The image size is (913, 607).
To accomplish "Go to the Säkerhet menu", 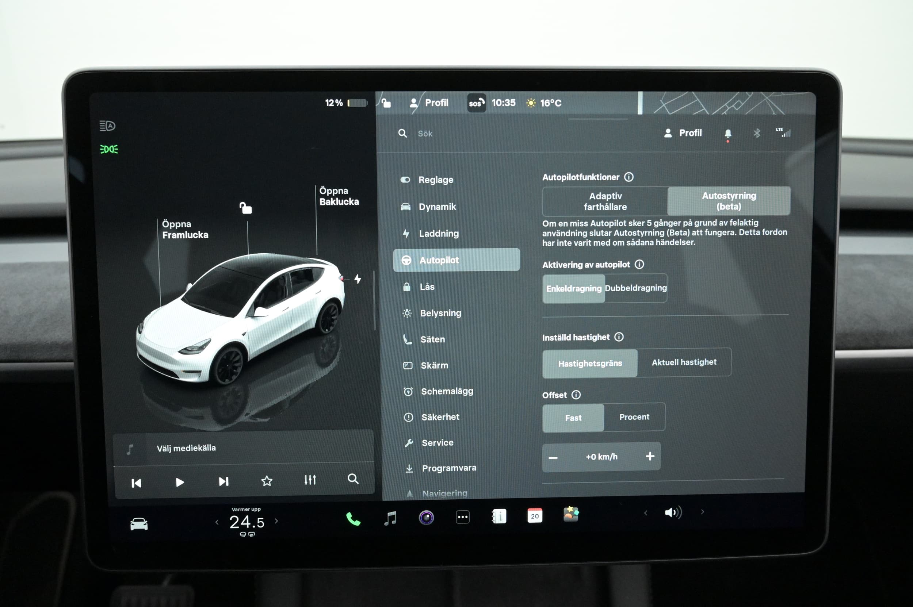I will (440, 417).
